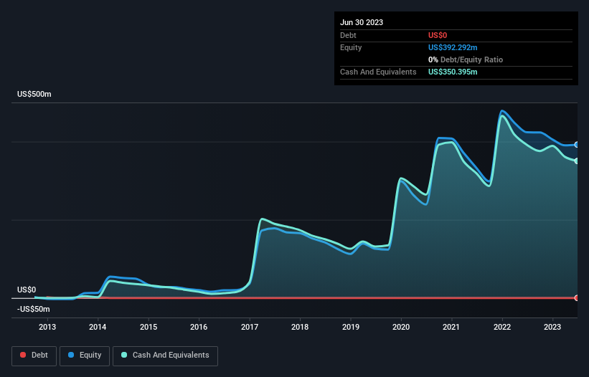
Task: Click the 2016 x-axis label
Action: (x=199, y=327)
